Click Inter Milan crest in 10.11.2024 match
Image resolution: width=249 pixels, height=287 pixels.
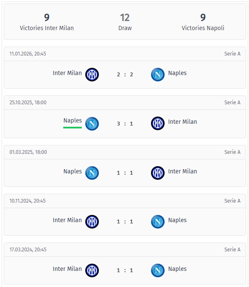92,222
